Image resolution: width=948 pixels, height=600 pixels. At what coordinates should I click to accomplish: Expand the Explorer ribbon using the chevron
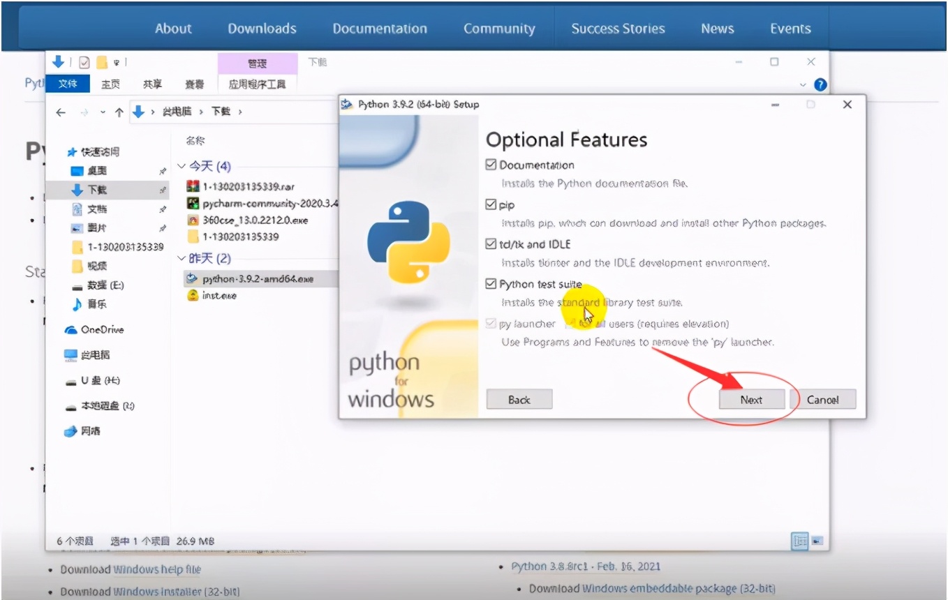click(803, 84)
